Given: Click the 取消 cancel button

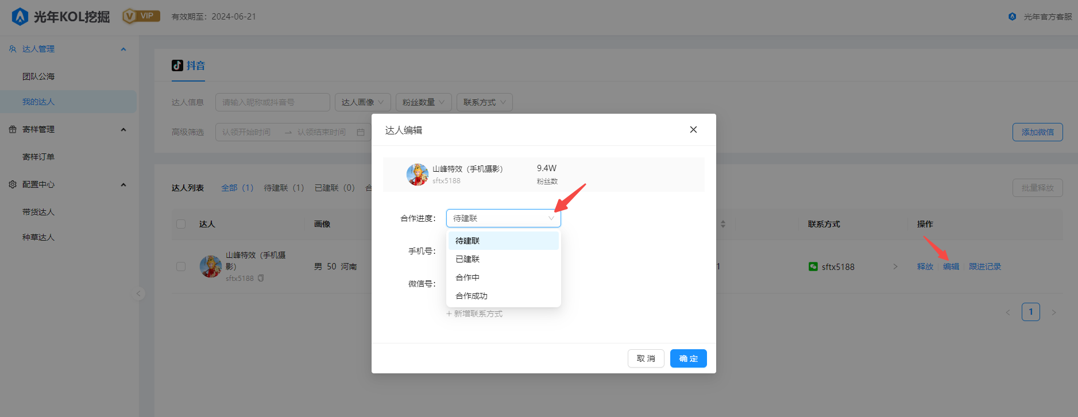Looking at the screenshot, I should tap(646, 358).
